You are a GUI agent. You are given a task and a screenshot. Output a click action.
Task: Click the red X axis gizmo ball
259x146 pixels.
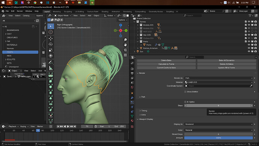click(120, 30)
